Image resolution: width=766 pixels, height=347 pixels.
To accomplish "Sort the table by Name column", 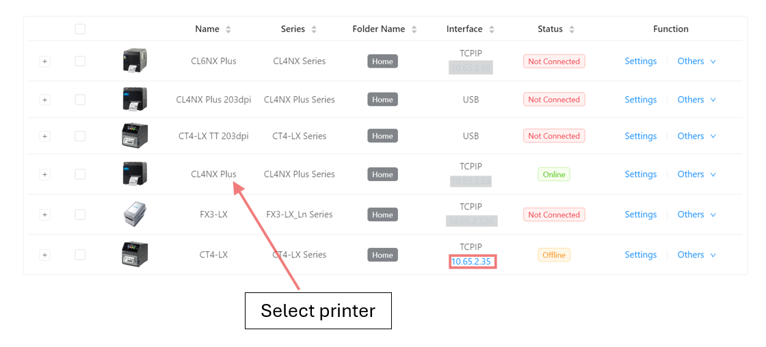I will coord(228,29).
